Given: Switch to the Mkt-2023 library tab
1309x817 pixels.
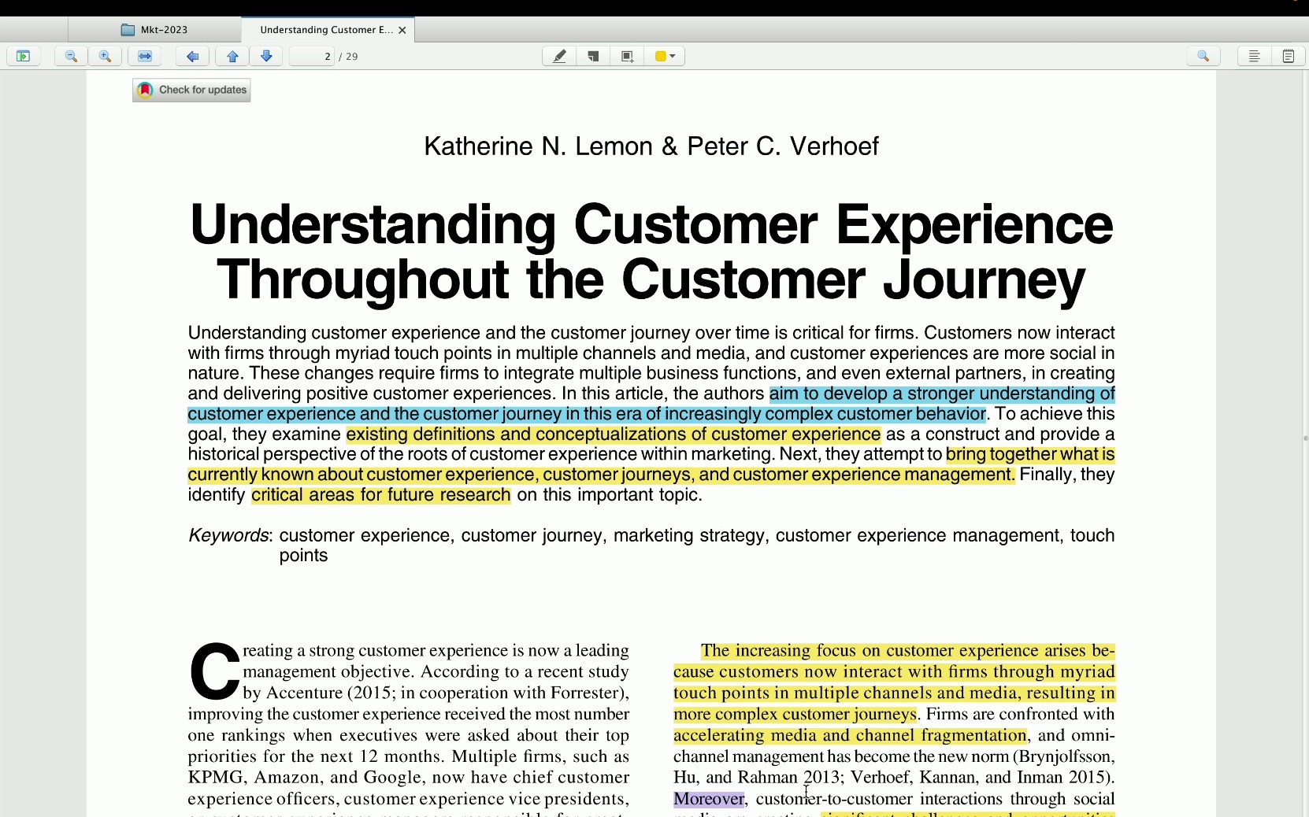Looking at the screenshot, I should [154, 30].
